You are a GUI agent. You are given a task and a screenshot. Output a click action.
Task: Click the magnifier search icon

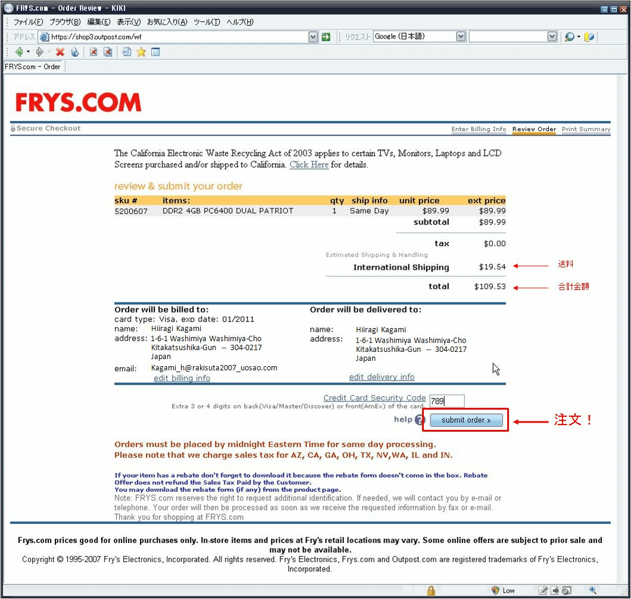pos(570,37)
